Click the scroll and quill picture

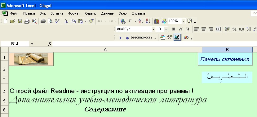tap(31, 59)
